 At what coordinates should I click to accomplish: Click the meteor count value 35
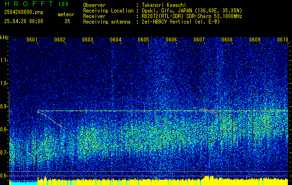pyautogui.click(x=67, y=21)
